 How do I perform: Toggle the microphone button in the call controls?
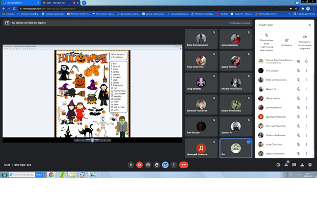click(x=131, y=165)
